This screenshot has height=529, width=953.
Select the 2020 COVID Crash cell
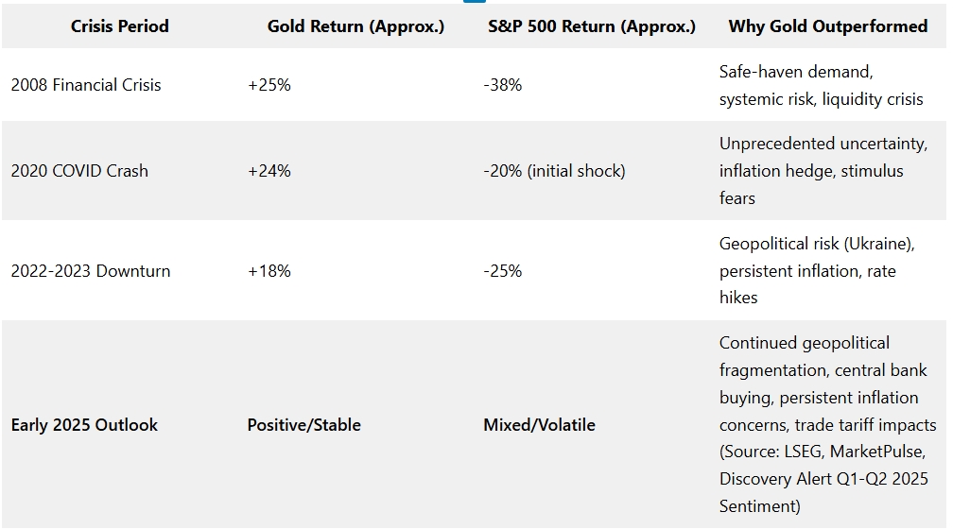pyautogui.click(x=79, y=171)
